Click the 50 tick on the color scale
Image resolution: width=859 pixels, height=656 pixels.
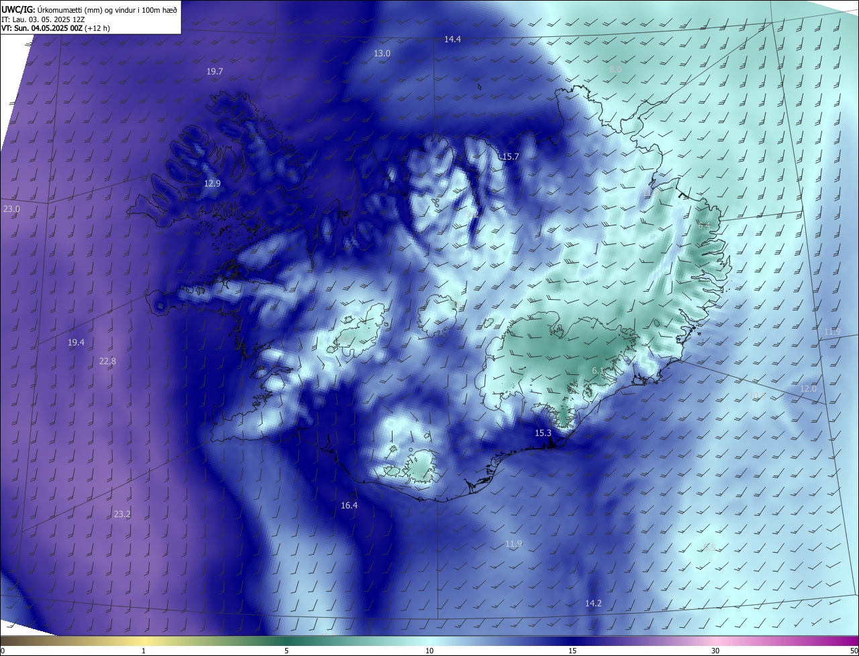coord(854,651)
